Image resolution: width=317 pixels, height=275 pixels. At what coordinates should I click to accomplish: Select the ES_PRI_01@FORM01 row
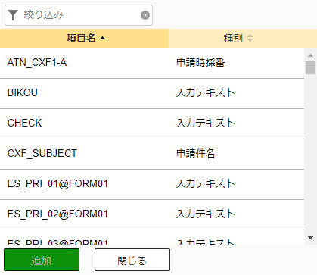click(152, 184)
